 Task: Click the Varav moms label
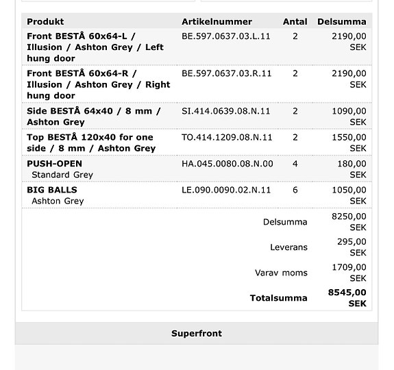[281, 273]
